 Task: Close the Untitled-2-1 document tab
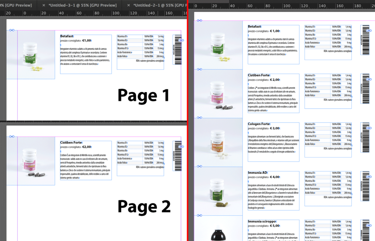pos(129,5)
